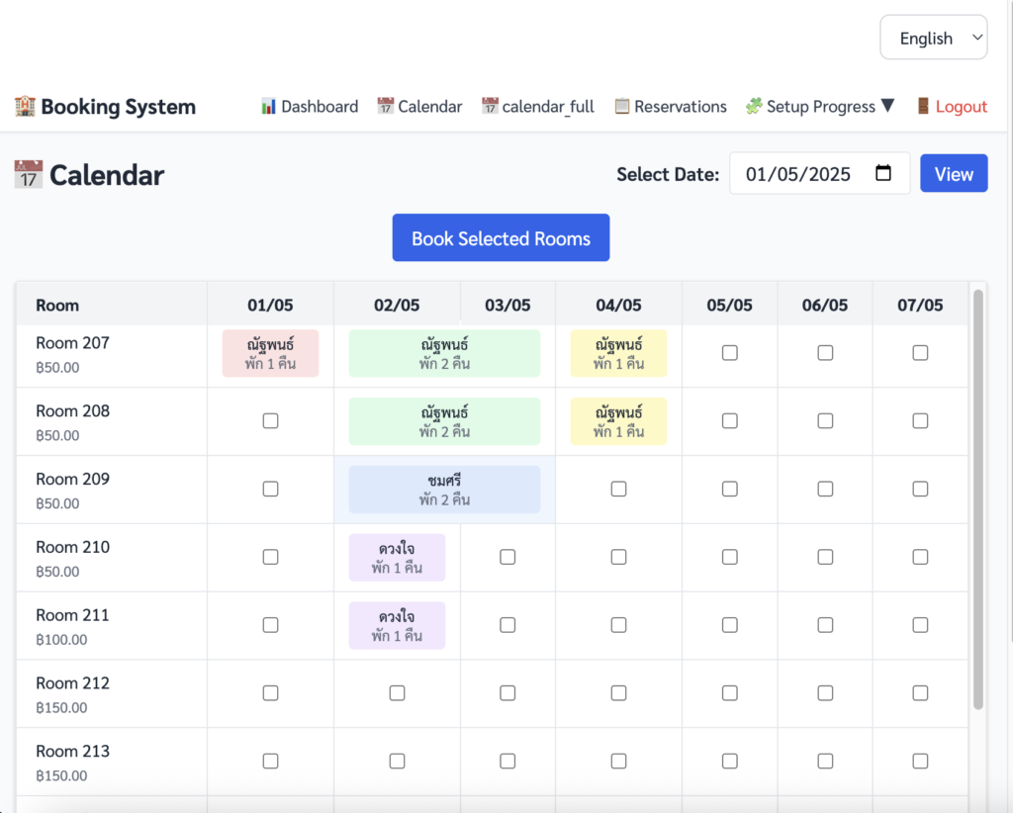The width and height of the screenshot is (1013, 813).
Task: Open Room 209's blue ชมศรี booking
Action: coord(444,490)
